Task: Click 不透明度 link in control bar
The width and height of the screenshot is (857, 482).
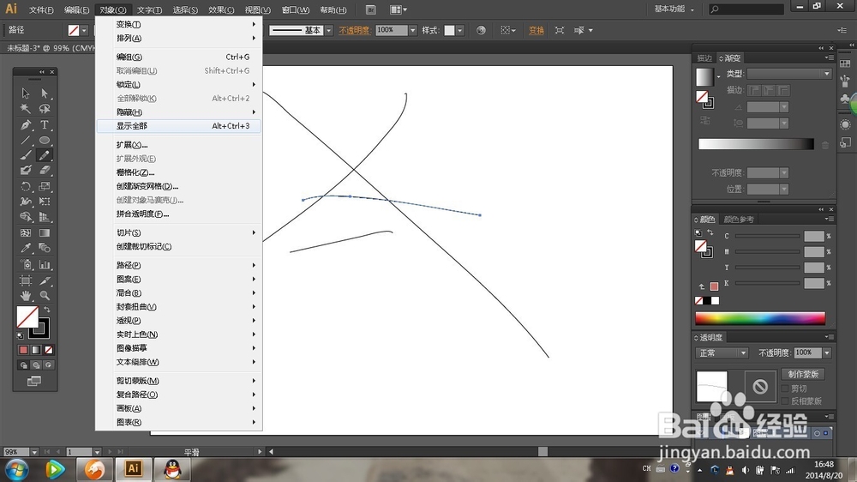Action: pyautogui.click(x=354, y=31)
